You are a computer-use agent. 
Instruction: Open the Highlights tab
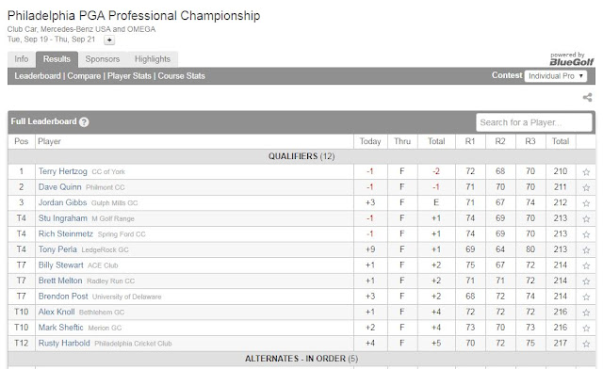[153, 59]
